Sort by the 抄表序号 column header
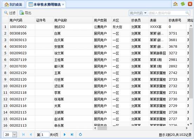 coord(177,20)
